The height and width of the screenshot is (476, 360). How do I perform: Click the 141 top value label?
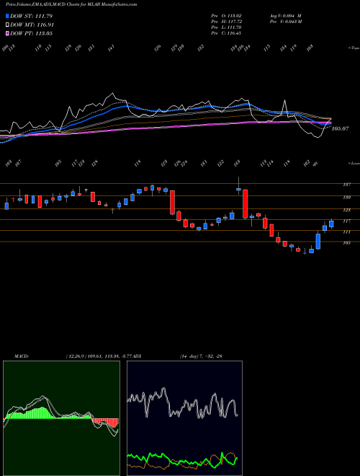point(112,48)
